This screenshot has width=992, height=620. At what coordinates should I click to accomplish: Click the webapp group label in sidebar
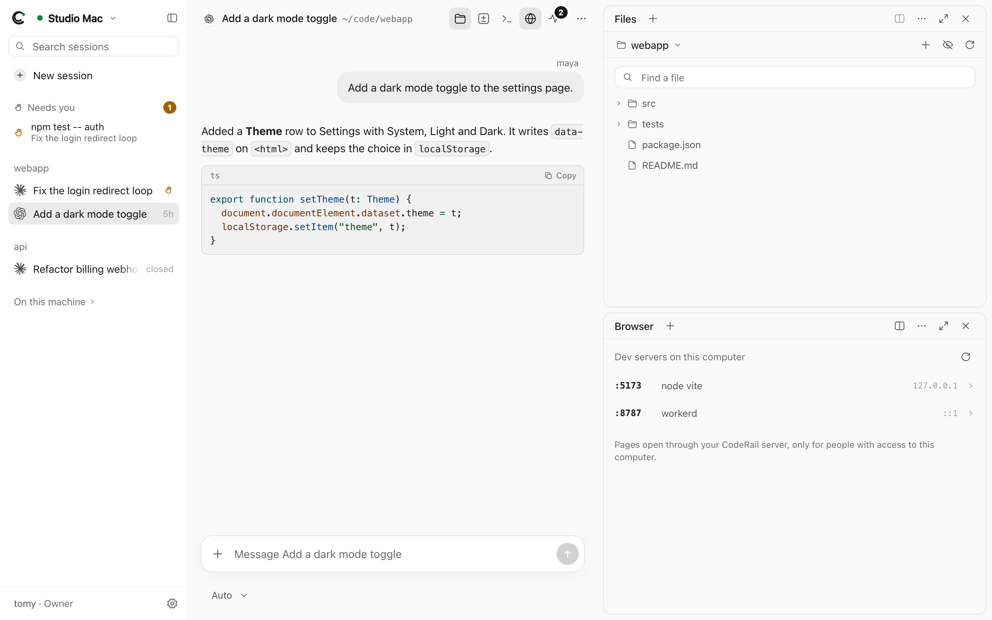click(31, 168)
